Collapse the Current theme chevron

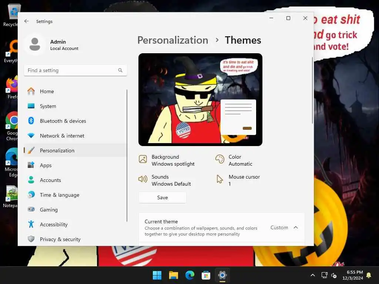[x=296, y=227]
